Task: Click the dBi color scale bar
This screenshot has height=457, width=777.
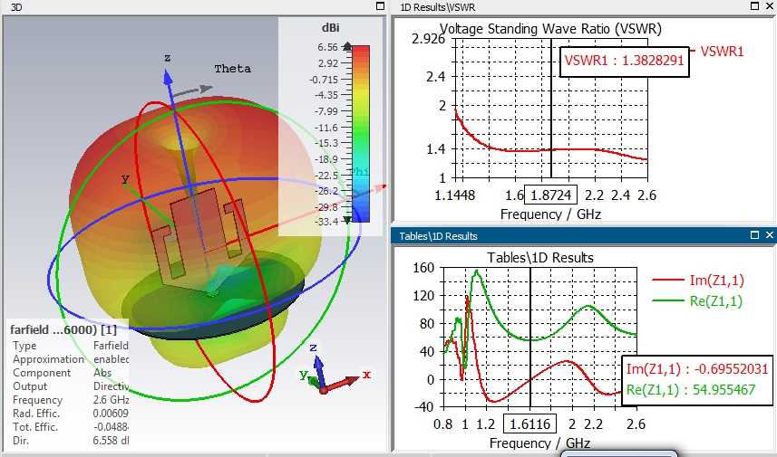Action: click(360, 133)
